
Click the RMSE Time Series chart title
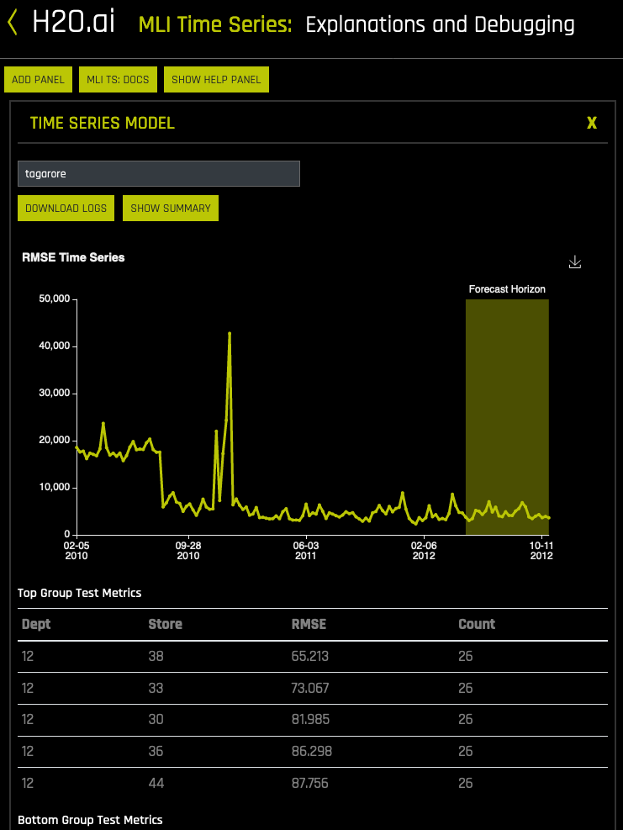[74, 257]
